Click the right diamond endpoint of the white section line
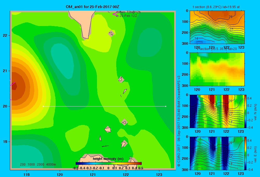The height and width of the screenshot is (177, 260). pos(166,106)
